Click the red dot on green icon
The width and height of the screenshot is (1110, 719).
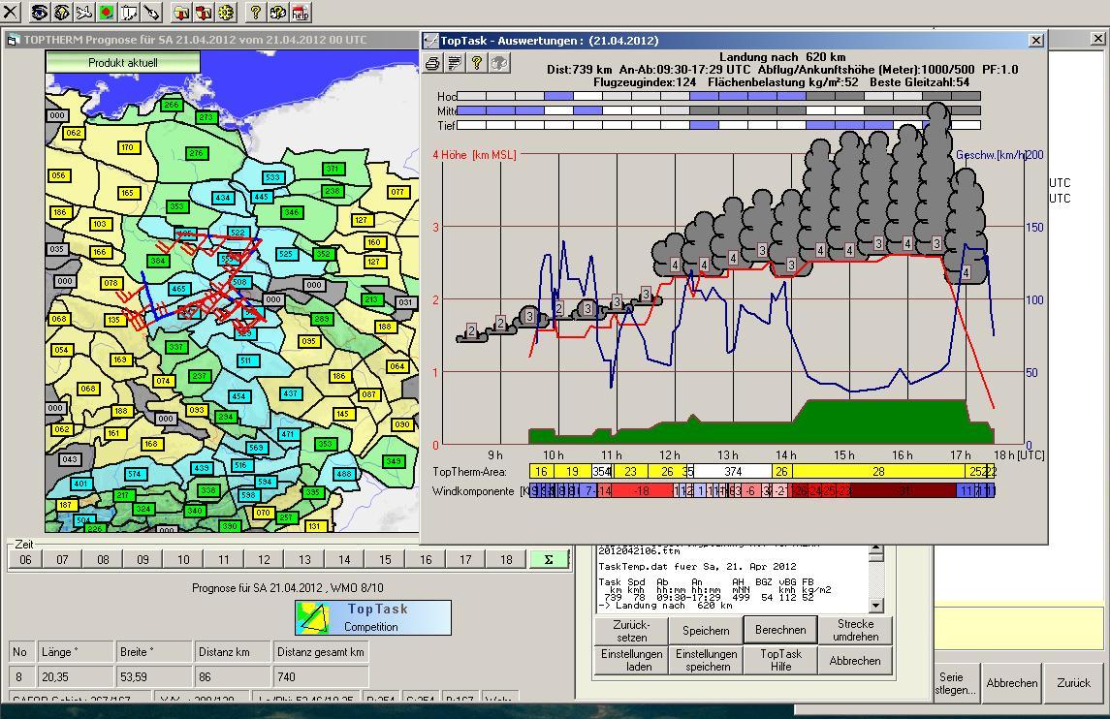pos(107,13)
